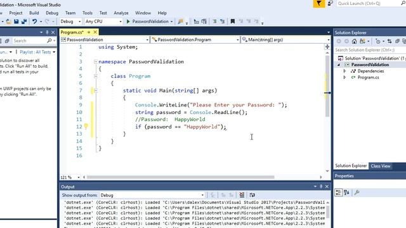Close the Program.cs tab

95,32
